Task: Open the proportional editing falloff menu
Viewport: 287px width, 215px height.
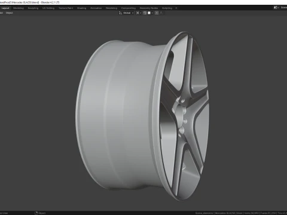Action: coord(161,13)
